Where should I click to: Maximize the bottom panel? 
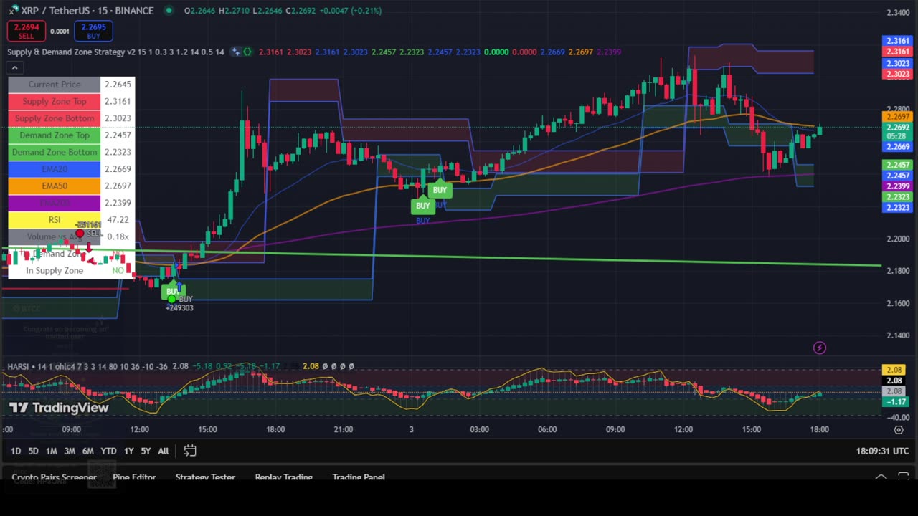(x=904, y=477)
